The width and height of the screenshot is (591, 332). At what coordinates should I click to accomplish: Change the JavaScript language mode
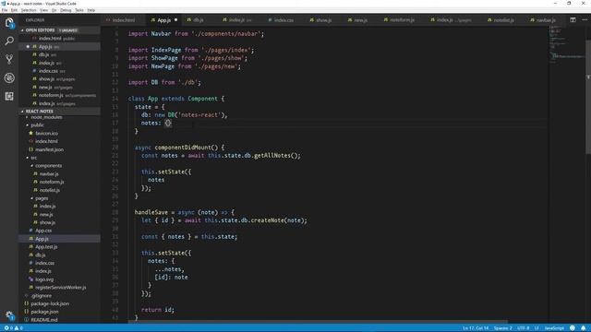(554, 328)
